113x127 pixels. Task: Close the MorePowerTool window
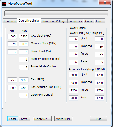click(105, 2)
